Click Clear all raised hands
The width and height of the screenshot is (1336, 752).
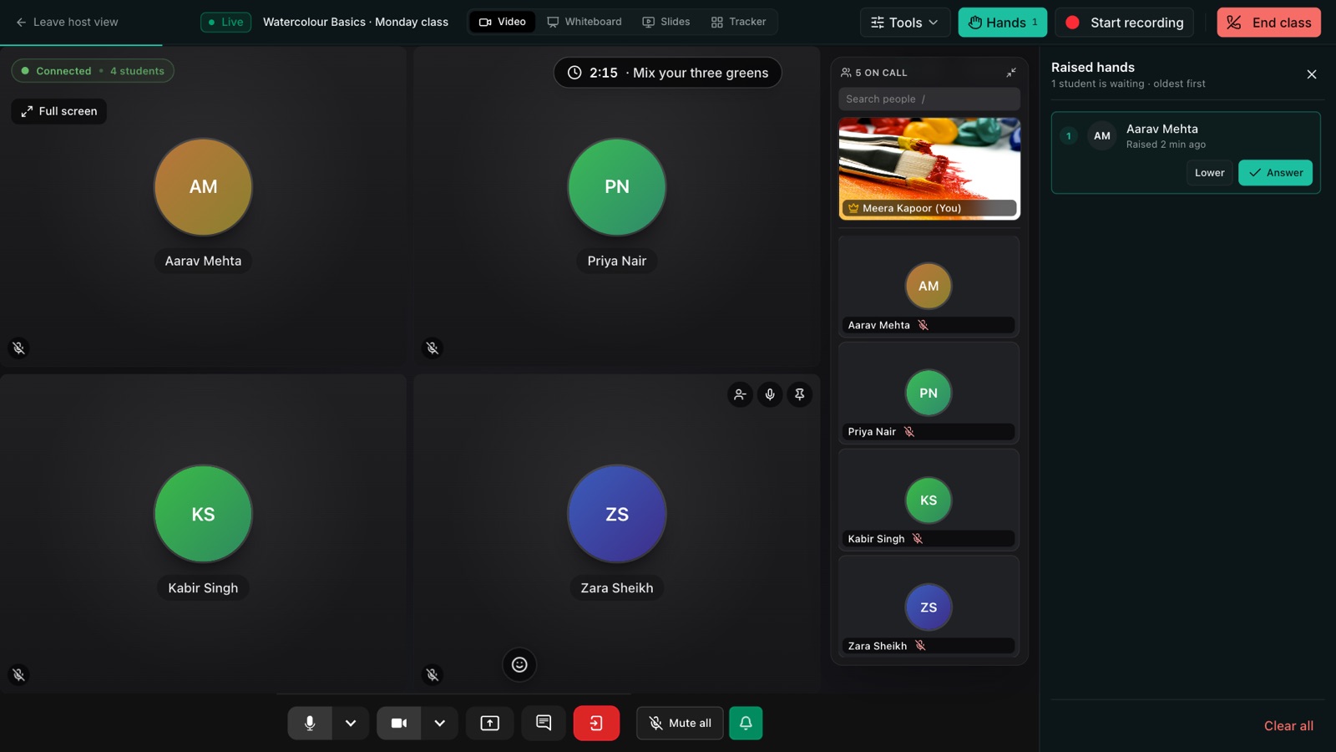[1288, 726]
